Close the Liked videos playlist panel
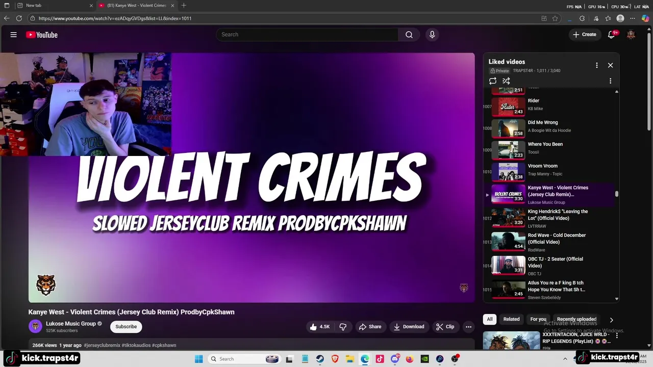653x367 pixels. pos(610,65)
